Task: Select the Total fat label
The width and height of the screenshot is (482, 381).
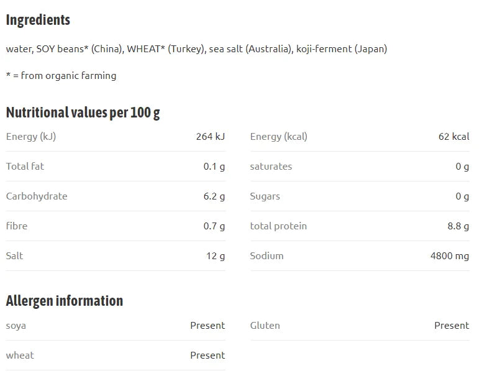Action: (25, 167)
